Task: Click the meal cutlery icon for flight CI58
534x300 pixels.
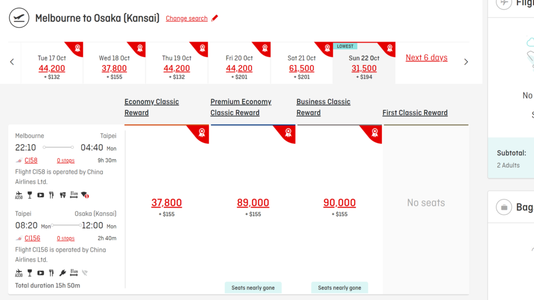Action: point(51,194)
